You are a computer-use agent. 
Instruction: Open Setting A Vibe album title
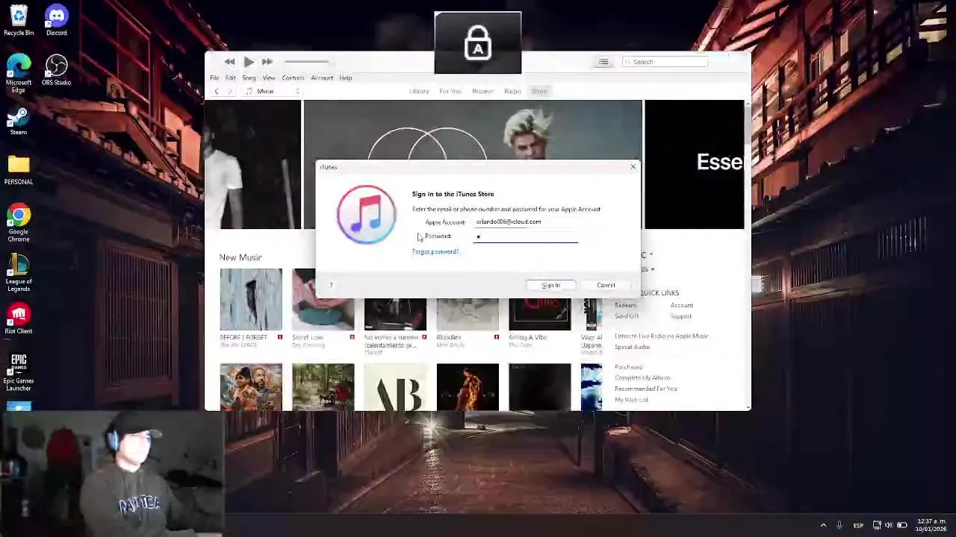pos(528,337)
